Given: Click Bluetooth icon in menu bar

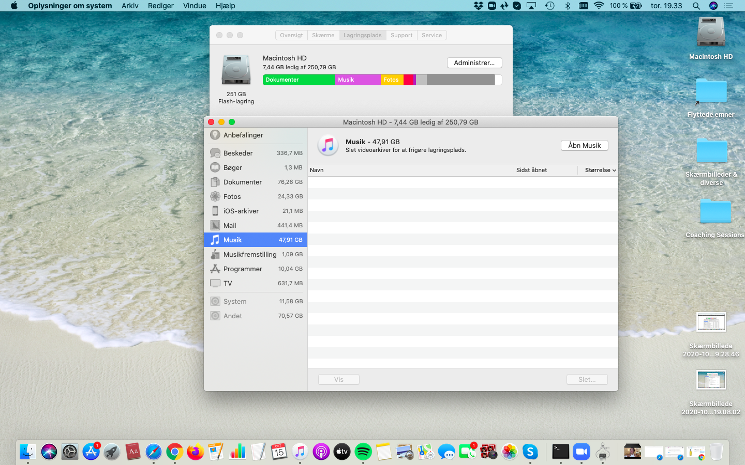Looking at the screenshot, I should 568,6.
